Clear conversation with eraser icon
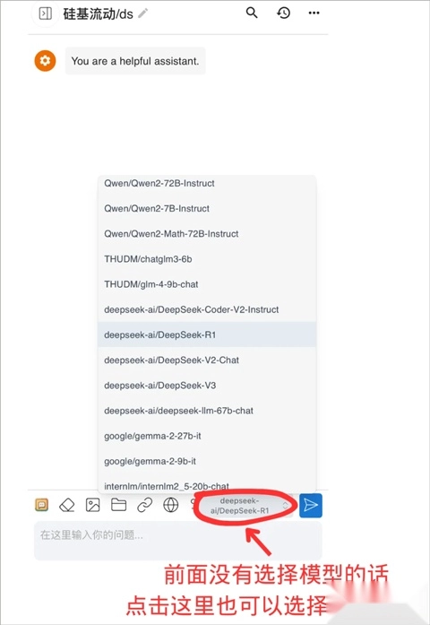The height and width of the screenshot is (625, 430). pos(67,505)
